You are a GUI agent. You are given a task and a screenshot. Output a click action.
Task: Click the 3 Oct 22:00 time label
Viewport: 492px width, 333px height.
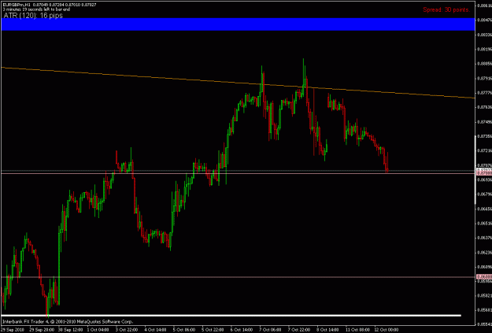[x=126, y=330]
